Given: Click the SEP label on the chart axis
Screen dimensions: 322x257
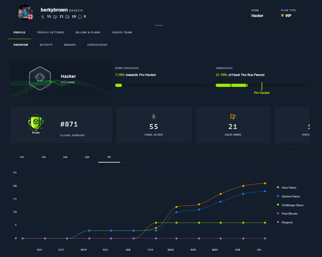Looking at the screenshot, I should [x=39, y=250].
